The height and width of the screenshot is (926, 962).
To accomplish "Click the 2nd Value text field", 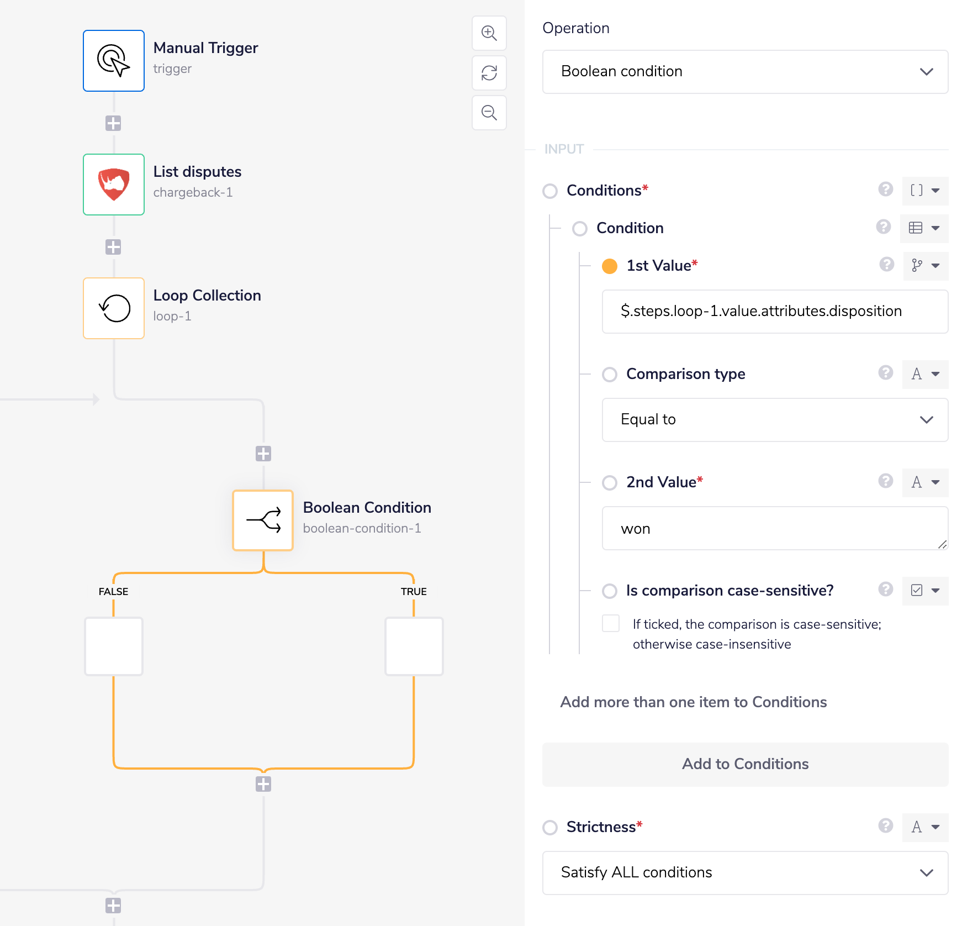I will [x=775, y=529].
